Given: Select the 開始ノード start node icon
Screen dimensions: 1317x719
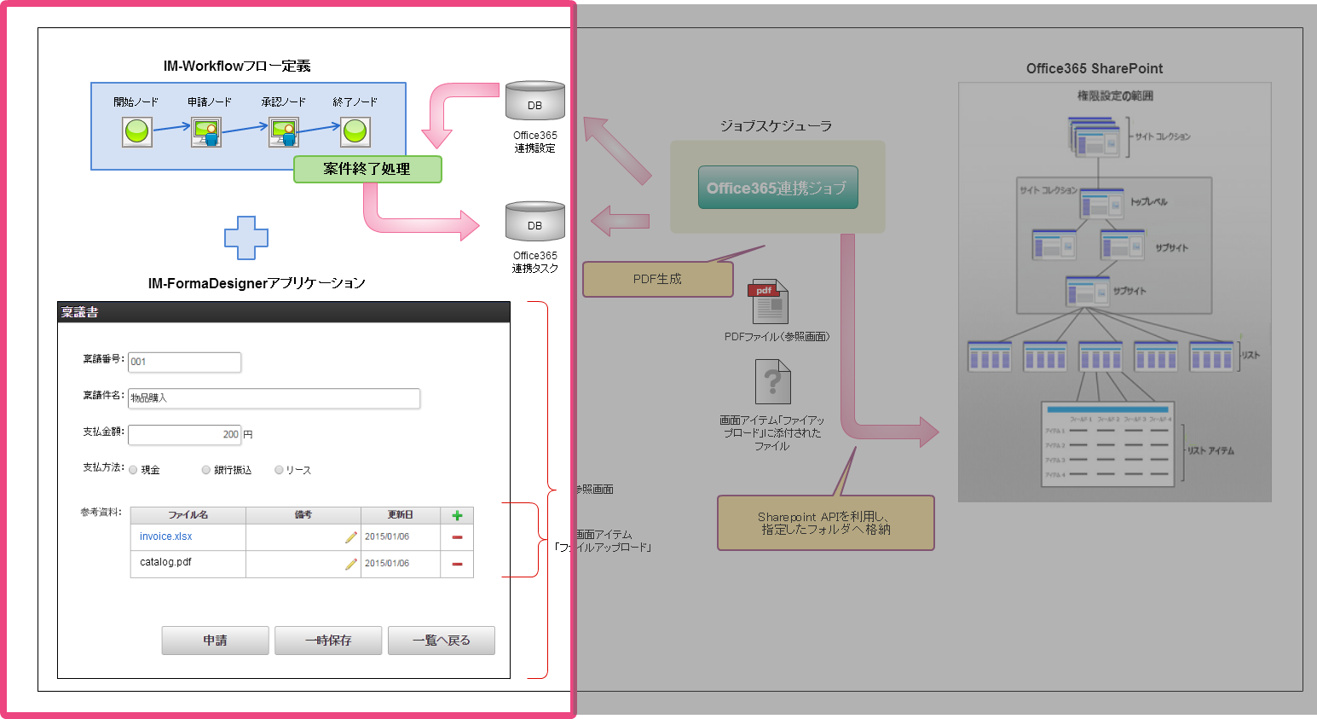Looking at the screenshot, I should [136, 132].
